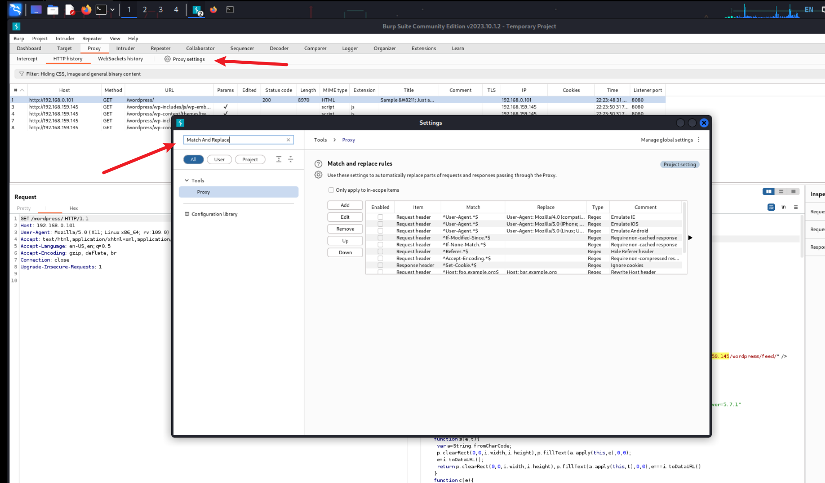The width and height of the screenshot is (825, 483).
Task: Click the Proxy settings gear icon
Action: tap(167, 59)
